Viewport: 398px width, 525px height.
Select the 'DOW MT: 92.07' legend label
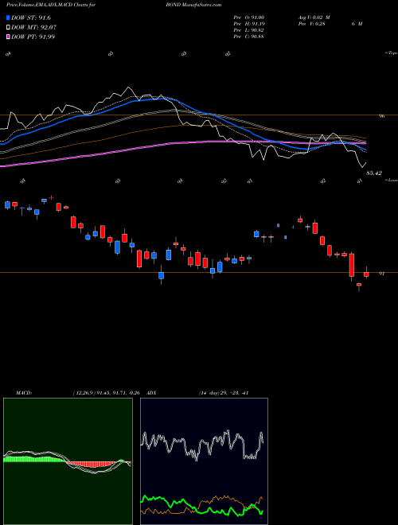(33, 28)
